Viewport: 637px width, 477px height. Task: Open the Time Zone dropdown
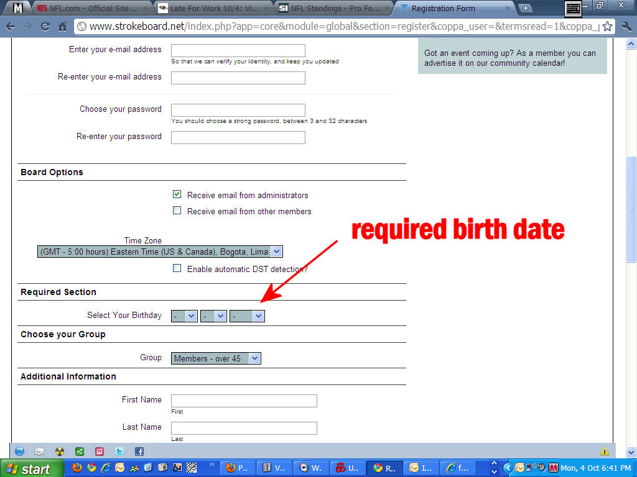[x=160, y=252]
